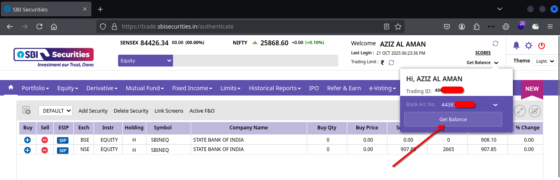Click the browser URL address bar
The width and height of the screenshot is (560, 180).
click(246, 27)
